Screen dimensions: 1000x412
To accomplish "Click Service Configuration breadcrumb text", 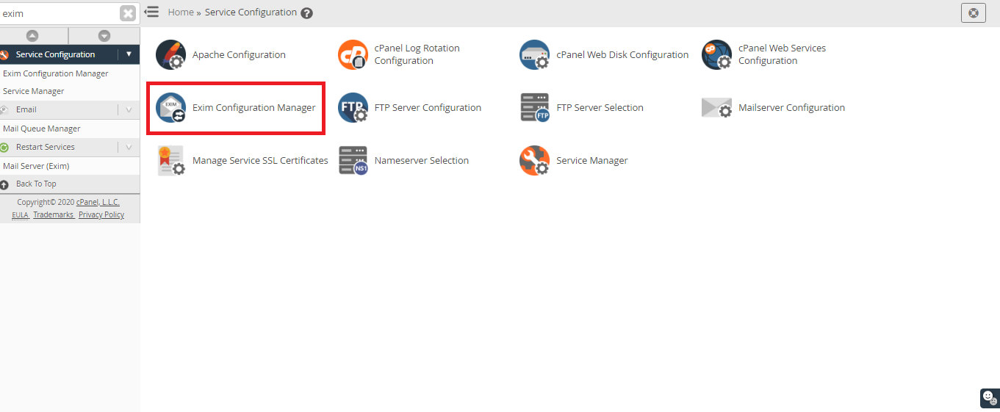I will (x=251, y=12).
